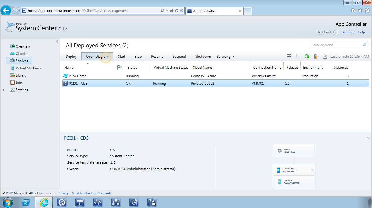
Task: Click the Shutdown toolbar button
Action: (x=203, y=56)
